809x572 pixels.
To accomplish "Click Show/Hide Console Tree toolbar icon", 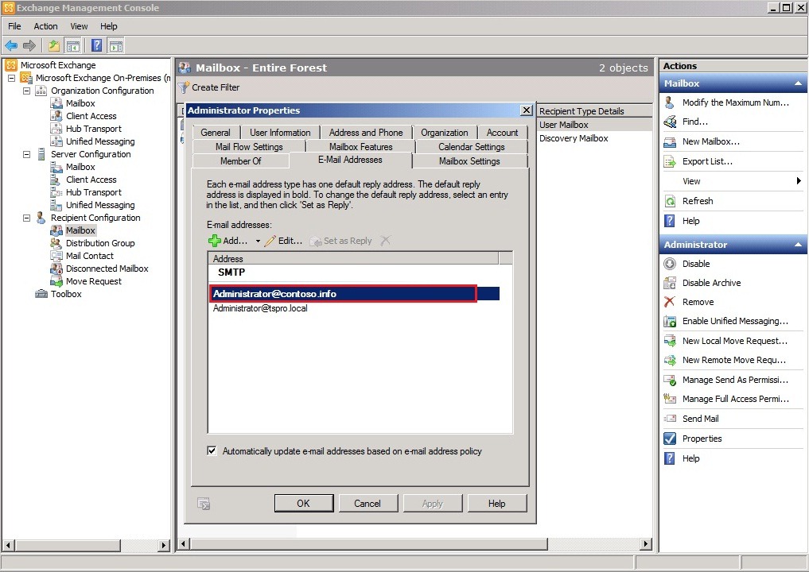I will (72, 46).
